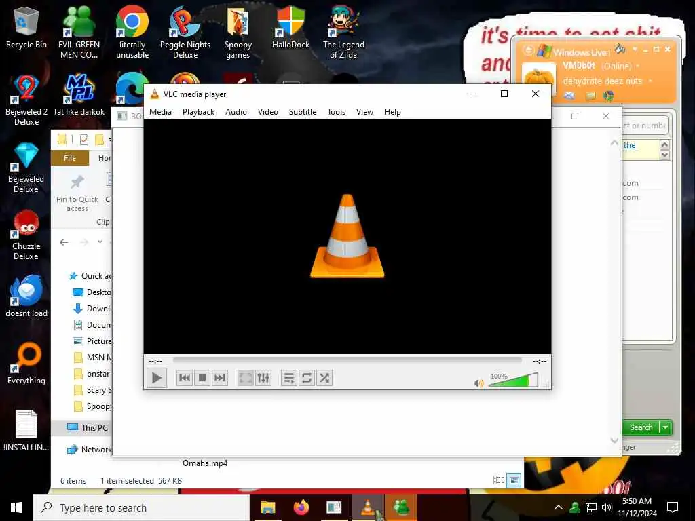Click the VLC cone title bar icon

(x=155, y=94)
